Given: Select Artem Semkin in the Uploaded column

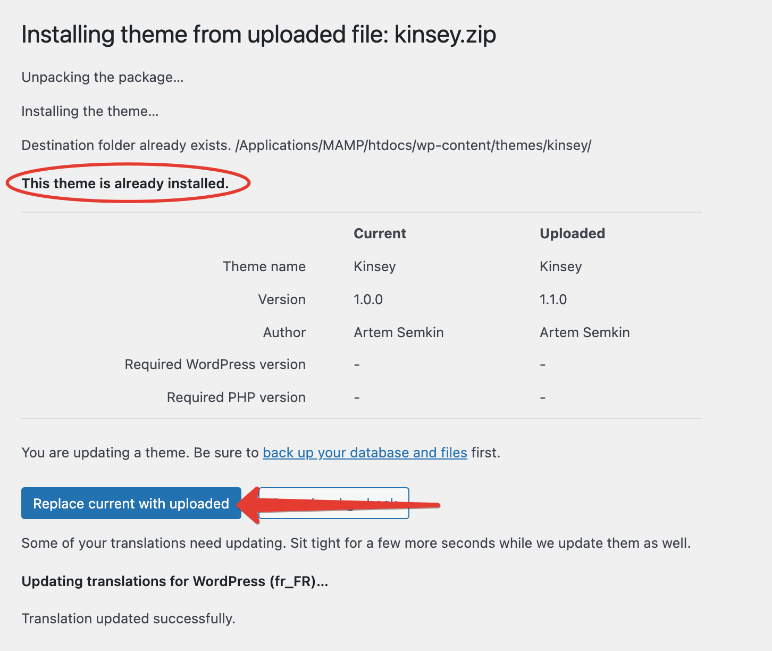Looking at the screenshot, I should tap(584, 332).
